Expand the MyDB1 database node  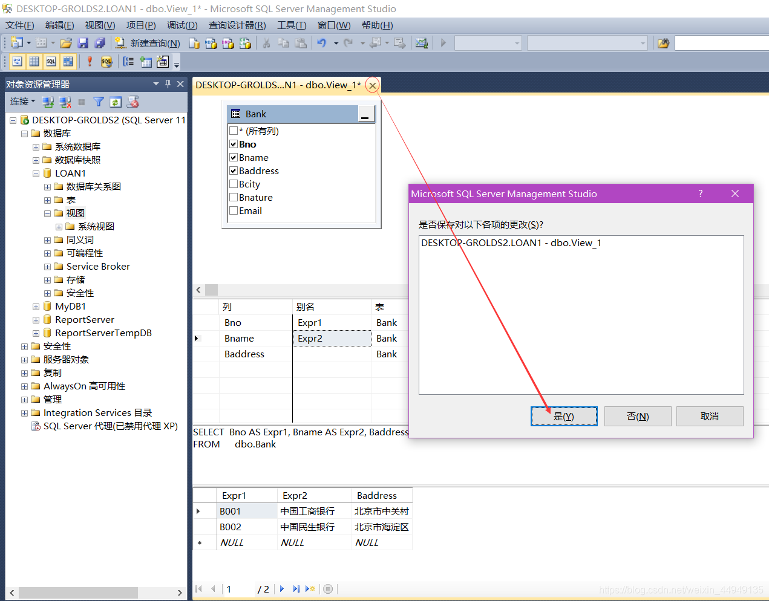[x=36, y=307]
